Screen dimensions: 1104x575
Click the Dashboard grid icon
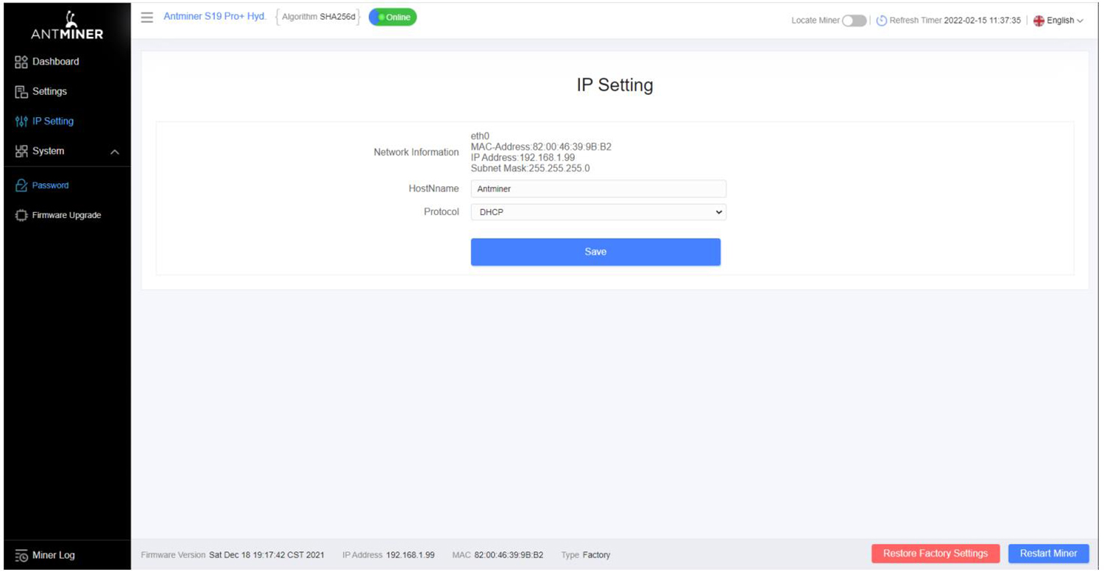tap(21, 62)
